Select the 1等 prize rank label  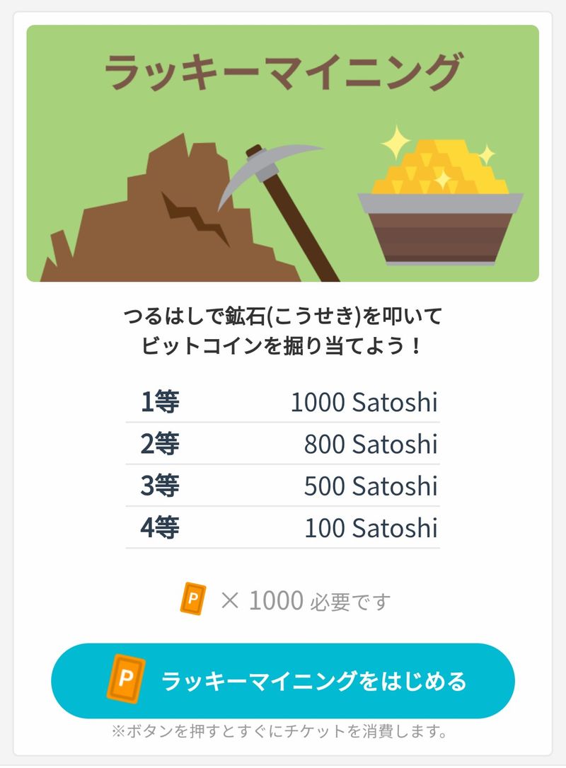coord(160,402)
